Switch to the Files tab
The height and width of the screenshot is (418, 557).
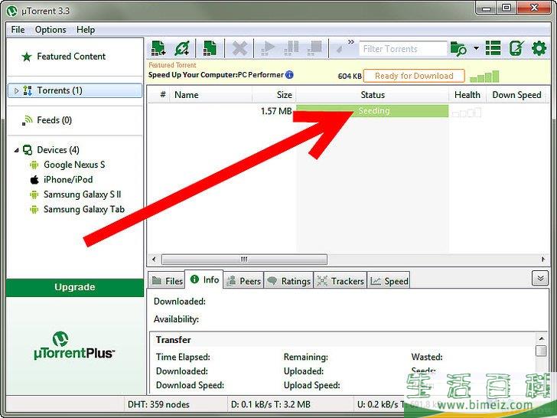pos(167,280)
